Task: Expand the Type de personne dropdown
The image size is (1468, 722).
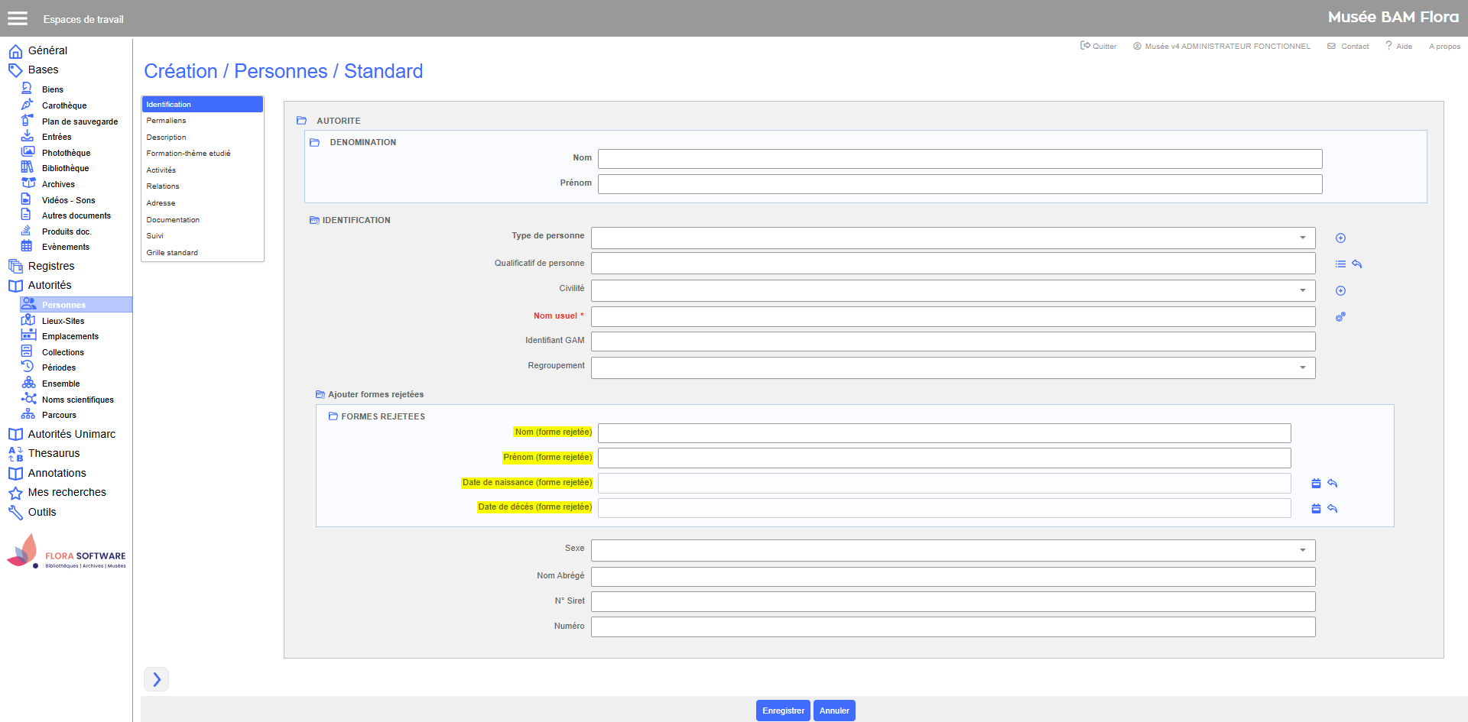Action: (1302, 238)
